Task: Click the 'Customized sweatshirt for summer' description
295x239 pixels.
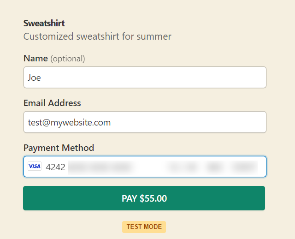Action: [x=97, y=36]
